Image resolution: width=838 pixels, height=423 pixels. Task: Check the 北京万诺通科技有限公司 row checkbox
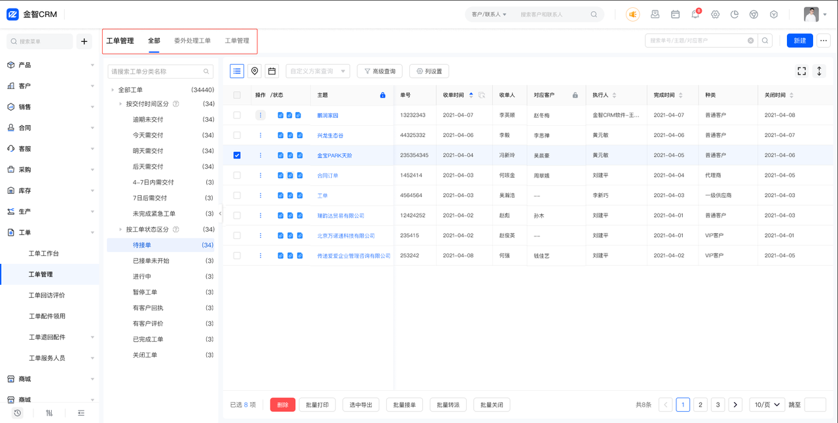pos(237,235)
